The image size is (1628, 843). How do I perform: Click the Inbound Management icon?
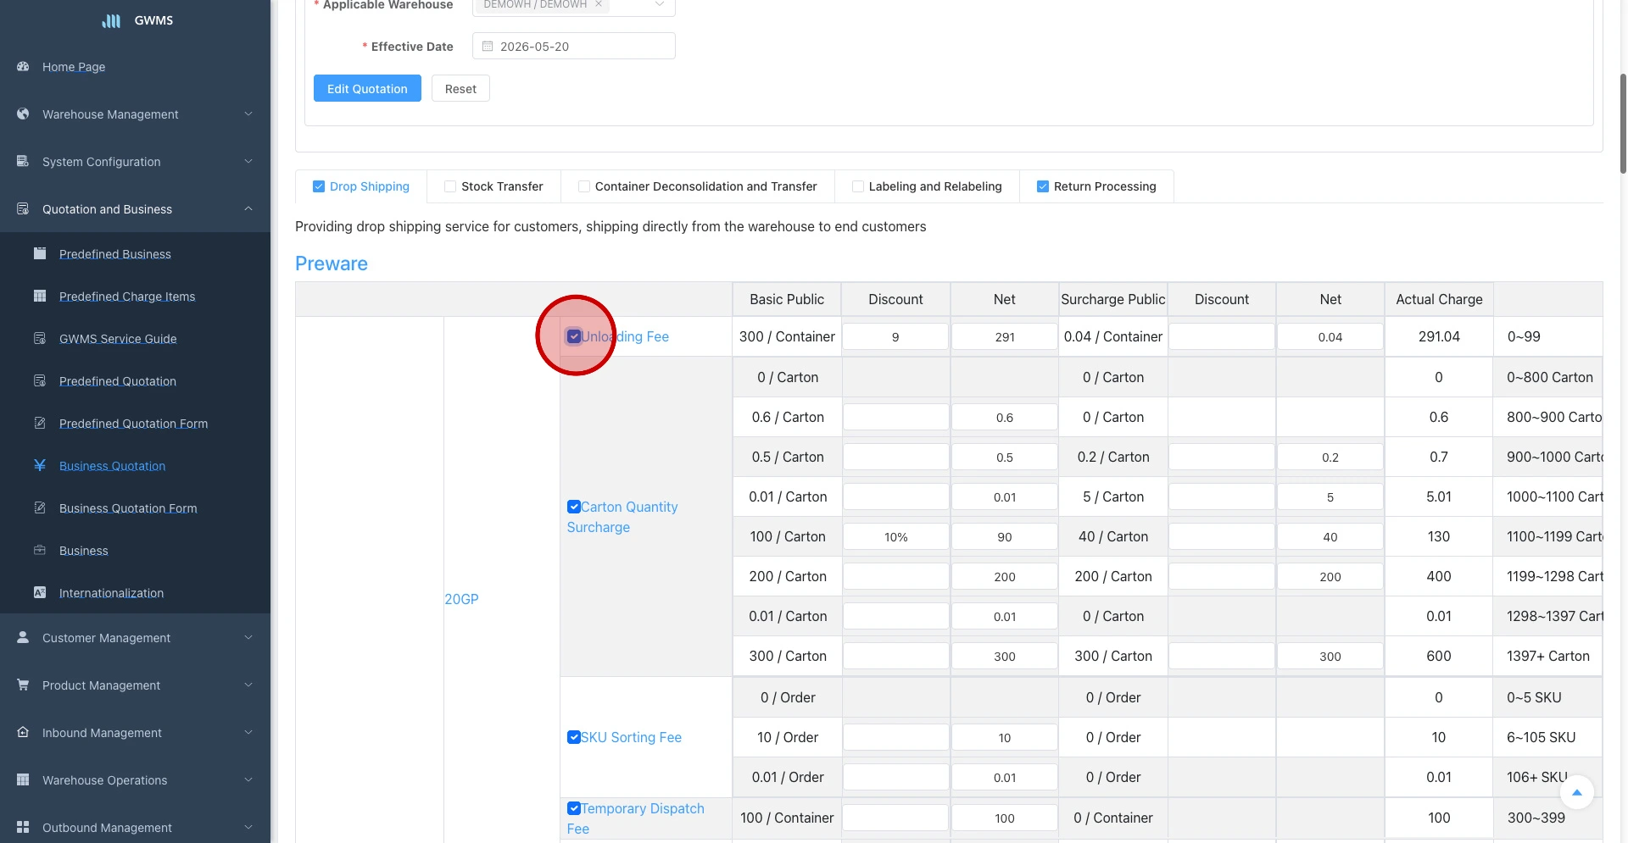(23, 732)
